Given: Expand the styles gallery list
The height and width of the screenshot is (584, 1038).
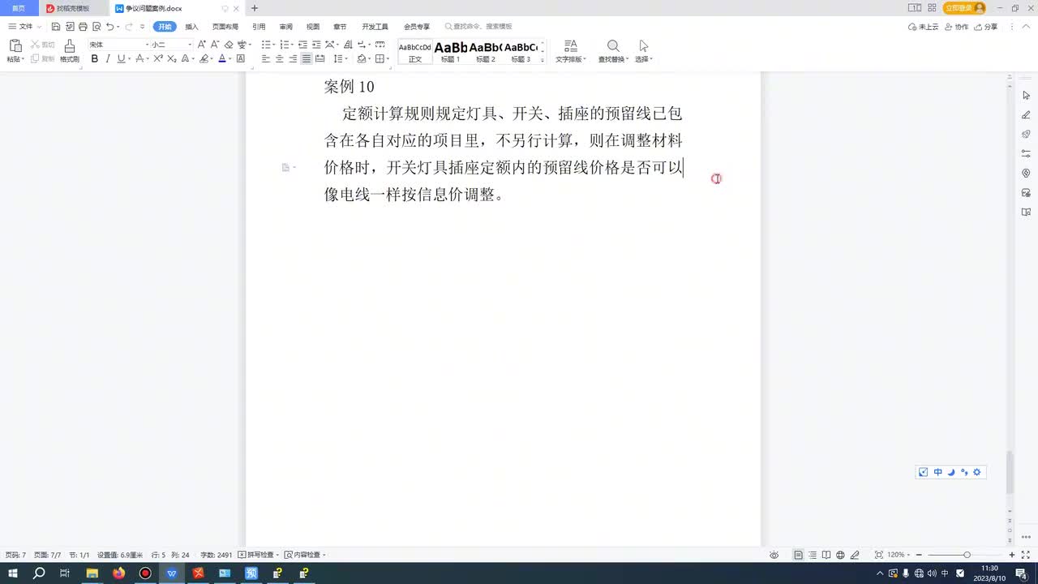Looking at the screenshot, I should click(x=543, y=60).
